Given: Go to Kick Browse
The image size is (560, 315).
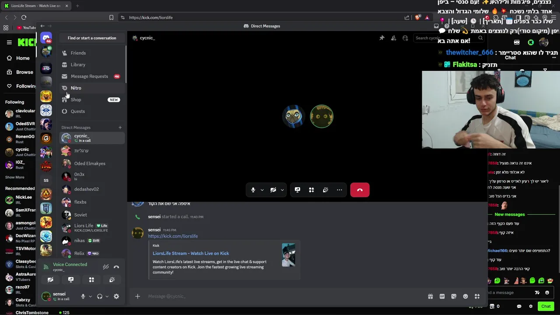Looking at the screenshot, I should pos(20,72).
